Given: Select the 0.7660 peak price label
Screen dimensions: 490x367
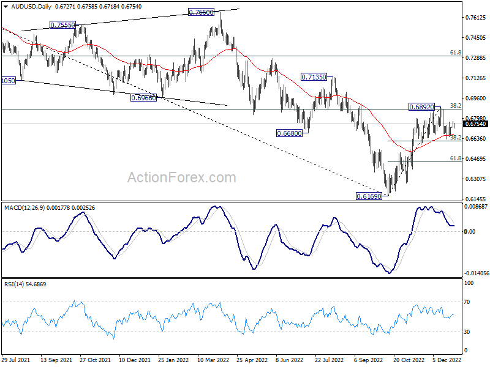Looking at the screenshot, I should (x=201, y=12).
